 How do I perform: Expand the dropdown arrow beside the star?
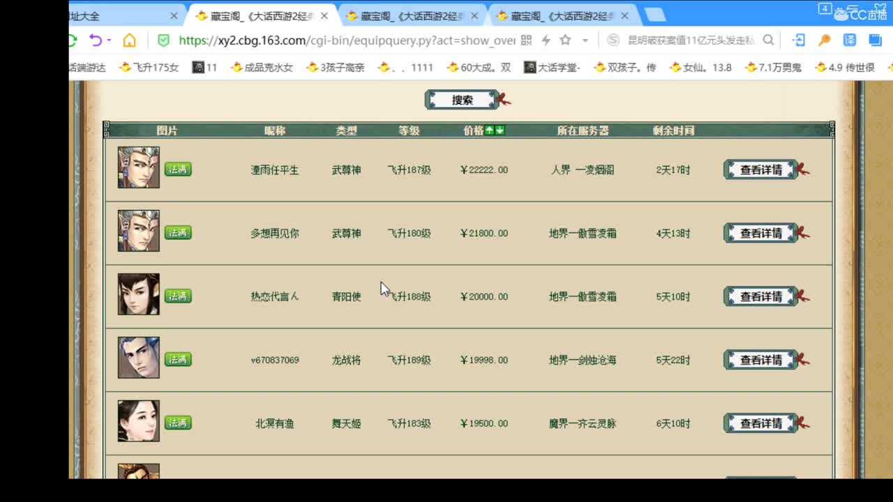[585, 40]
